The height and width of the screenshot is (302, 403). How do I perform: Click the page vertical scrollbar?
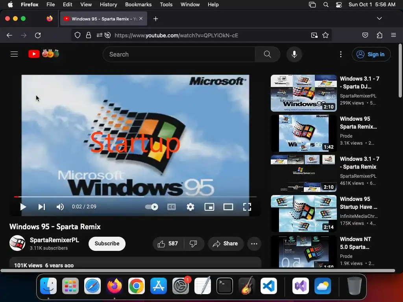pos(400,71)
